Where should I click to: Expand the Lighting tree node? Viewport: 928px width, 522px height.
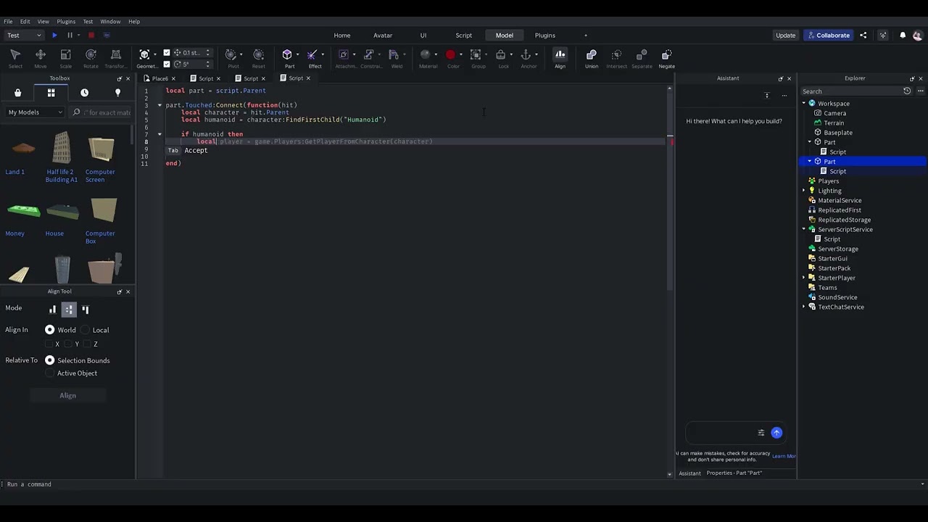[x=804, y=191]
